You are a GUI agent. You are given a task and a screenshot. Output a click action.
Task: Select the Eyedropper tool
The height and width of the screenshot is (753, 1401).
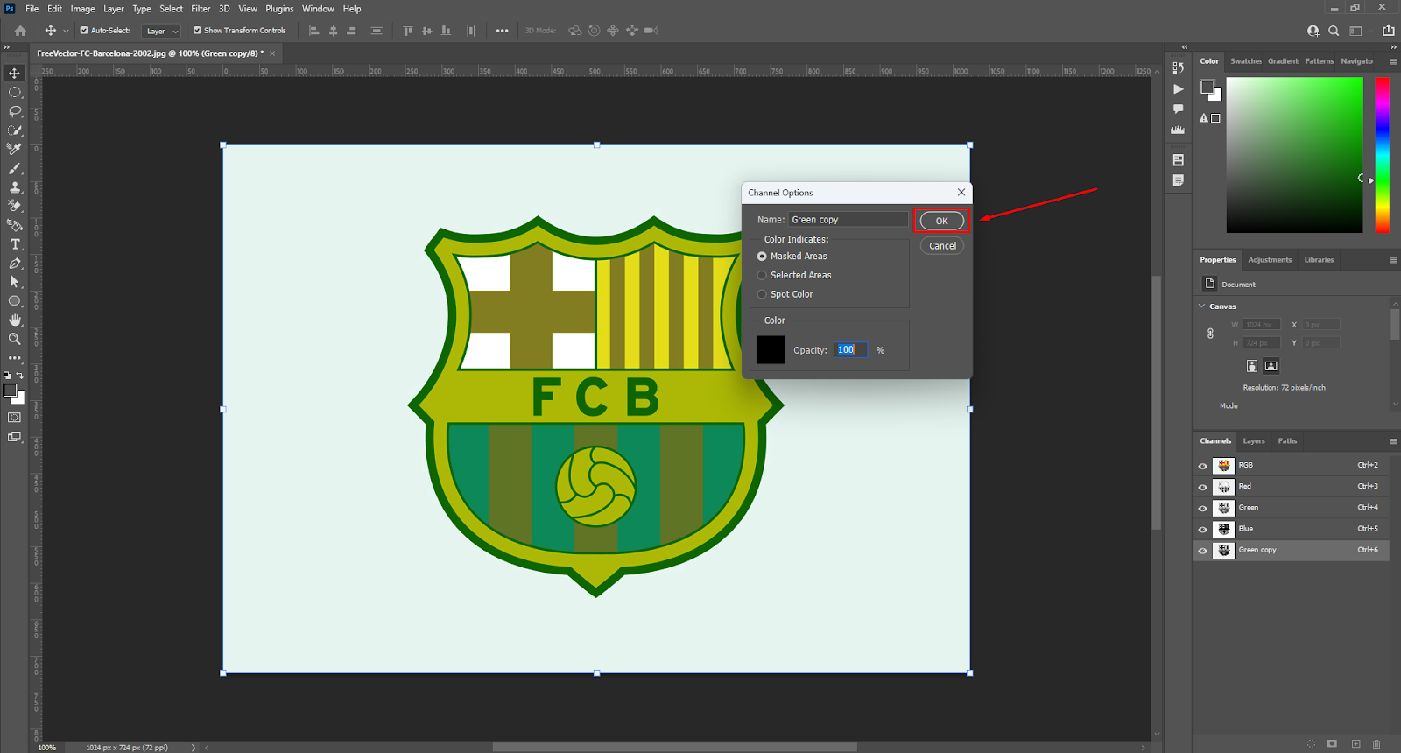click(14, 150)
